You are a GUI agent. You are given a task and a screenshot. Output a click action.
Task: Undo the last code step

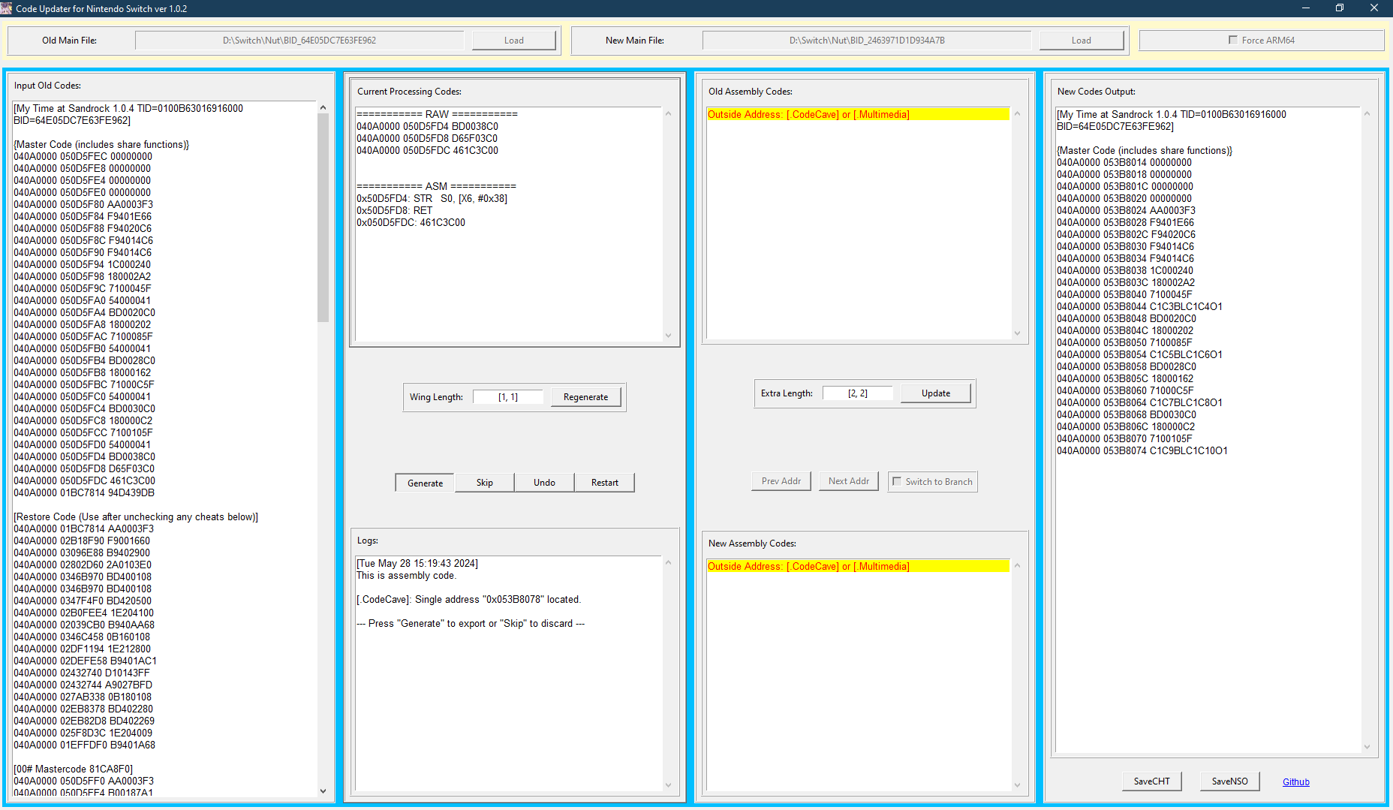coord(545,483)
